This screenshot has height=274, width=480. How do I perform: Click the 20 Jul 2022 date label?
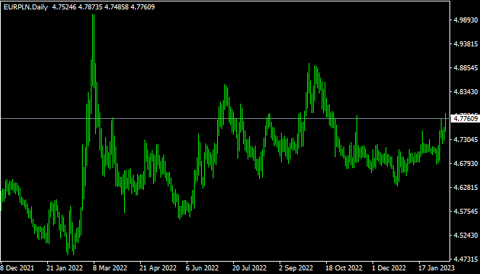coord(250,268)
